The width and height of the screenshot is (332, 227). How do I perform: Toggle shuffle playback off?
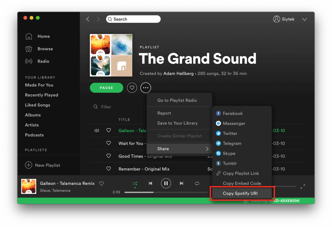(135, 184)
